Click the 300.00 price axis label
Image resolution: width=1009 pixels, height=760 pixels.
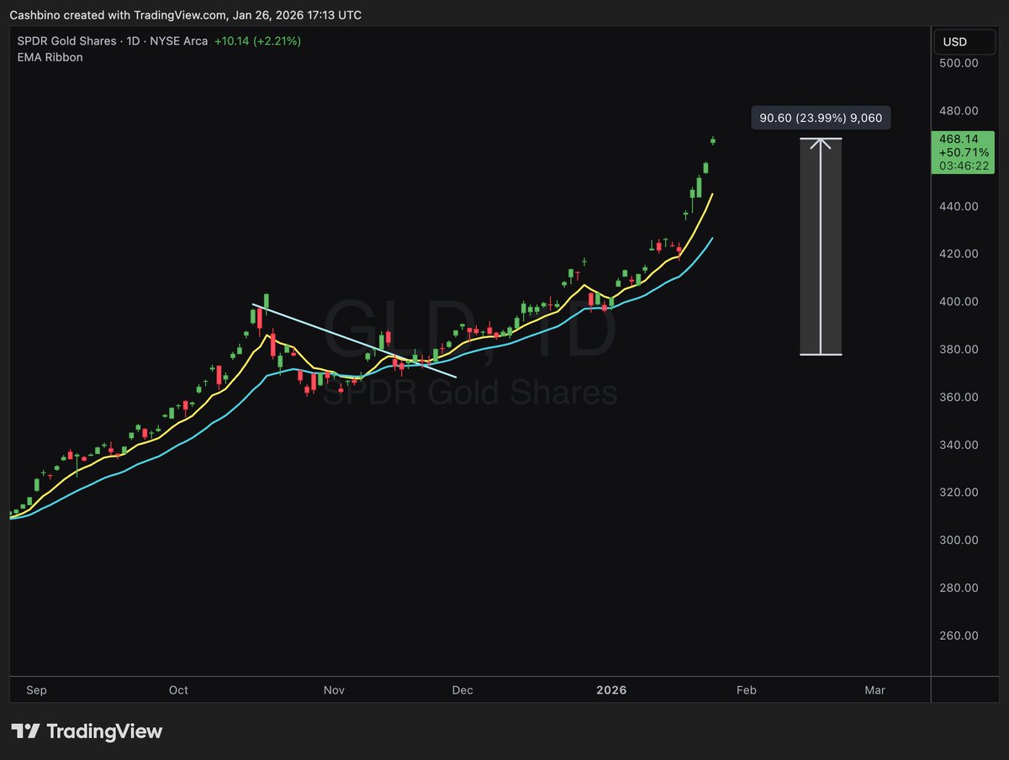960,541
